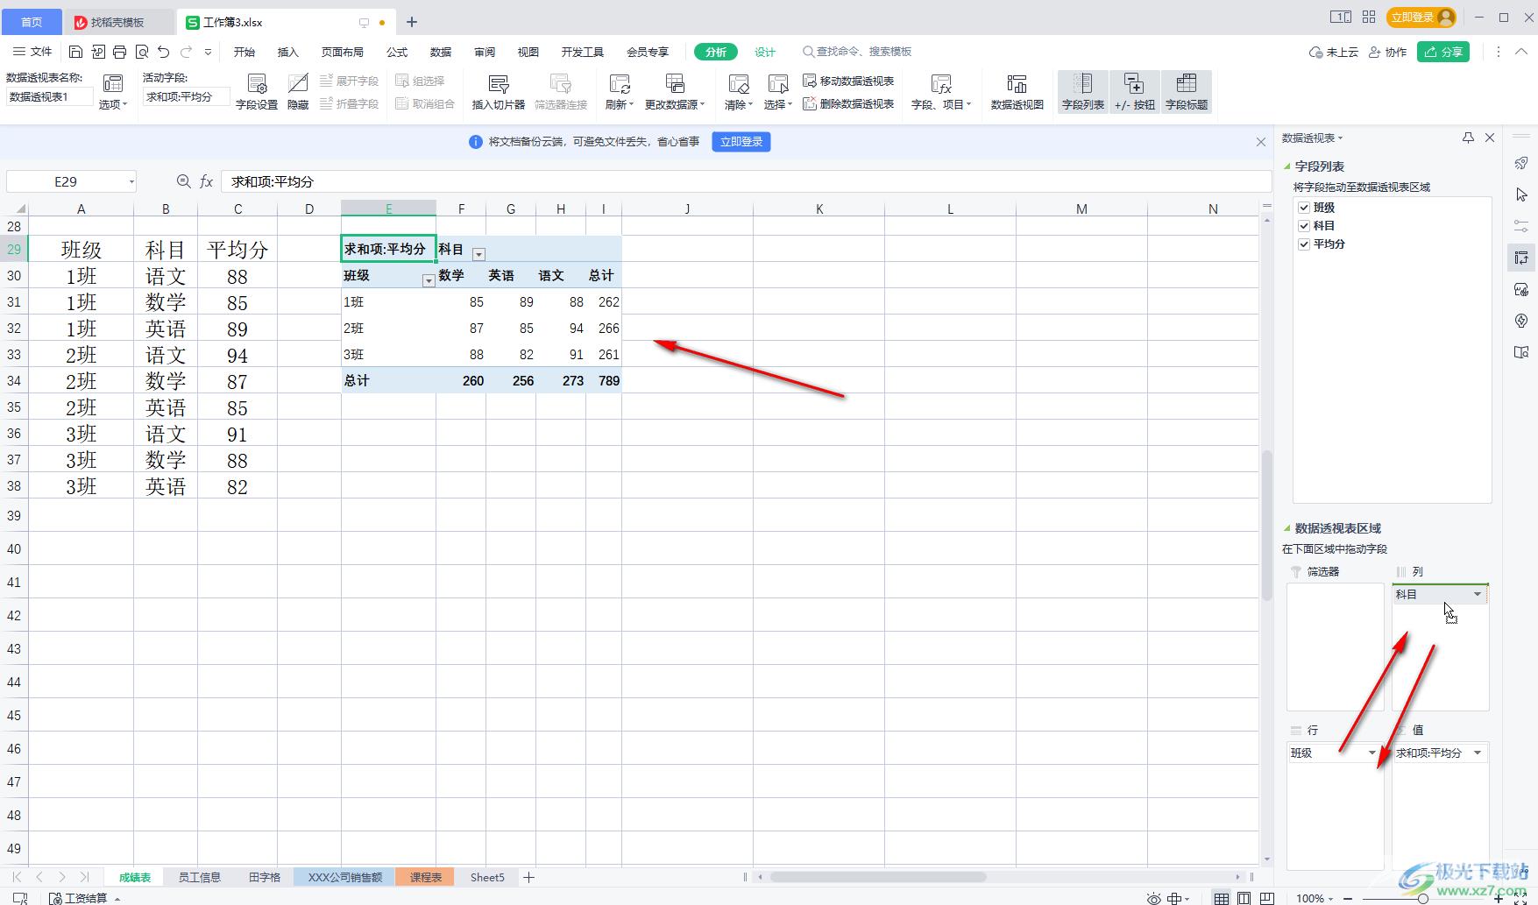1538x905 pixels.
Task: Click the 查找命令 search box
Action: [x=858, y=53]
